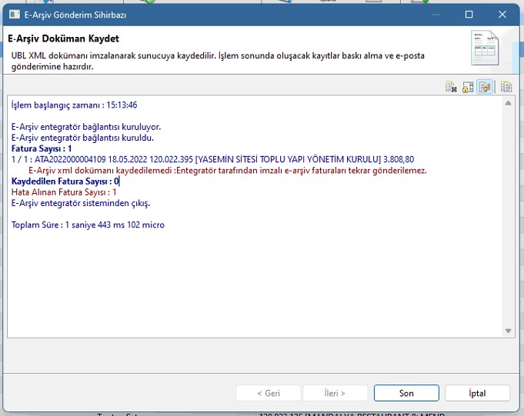This screenshot has height=416, width=524.
Task: Click the wizard window title icon
Action: click(14, 15)
